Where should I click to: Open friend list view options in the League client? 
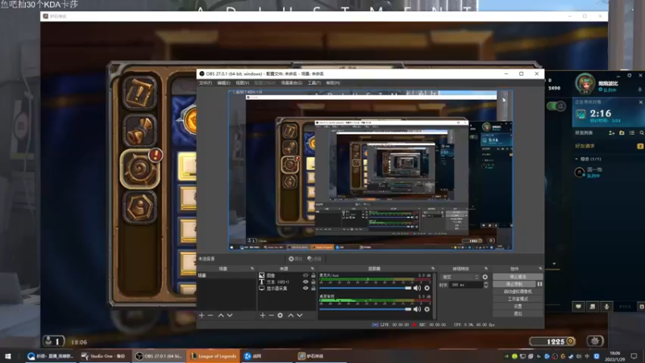click(x=632, y=133)
